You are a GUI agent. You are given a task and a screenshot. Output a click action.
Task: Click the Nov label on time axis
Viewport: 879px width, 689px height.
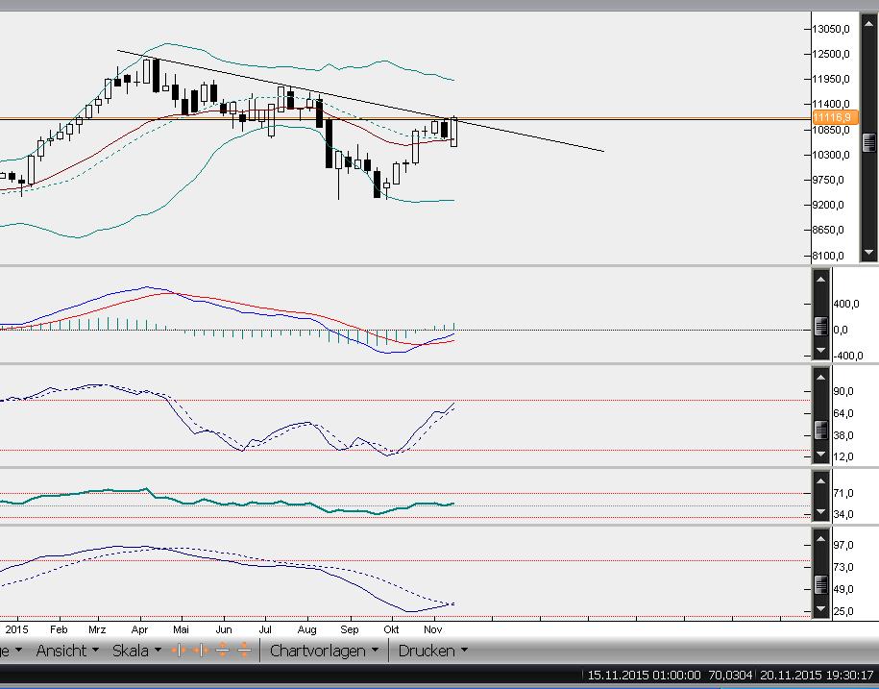click(432, 629)
